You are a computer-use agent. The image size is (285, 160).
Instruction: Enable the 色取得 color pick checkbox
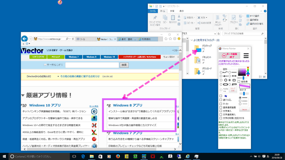239,82
